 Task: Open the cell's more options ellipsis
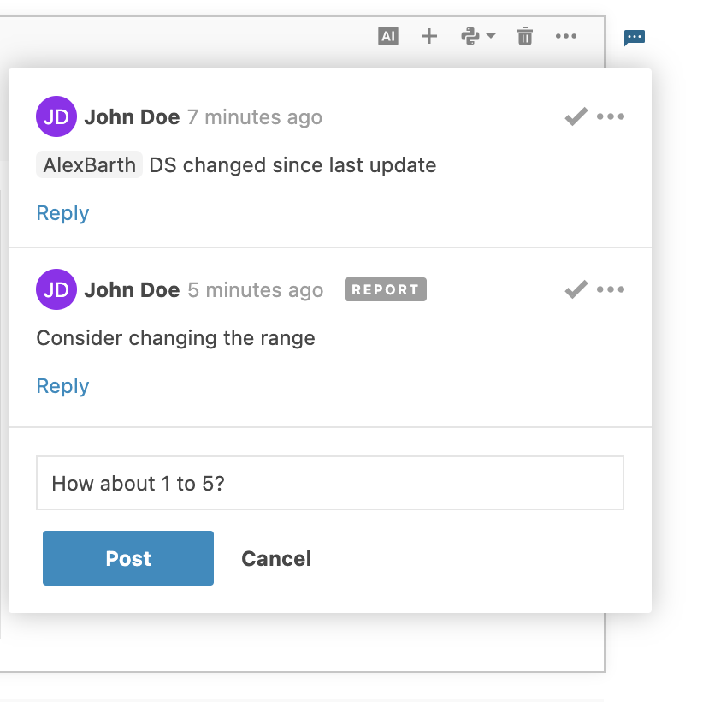566,36
